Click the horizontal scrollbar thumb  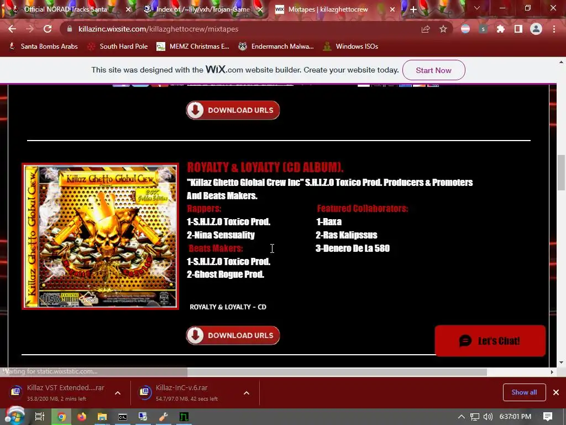(337, 372)
